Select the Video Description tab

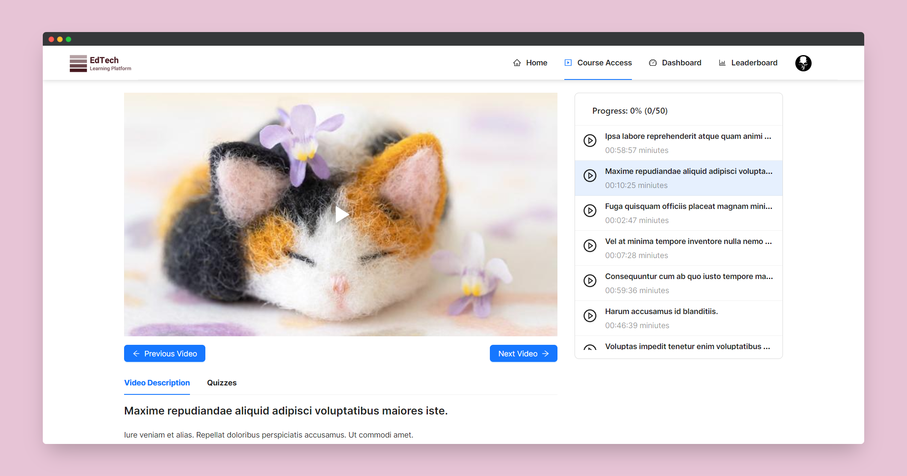coord(157,383)
